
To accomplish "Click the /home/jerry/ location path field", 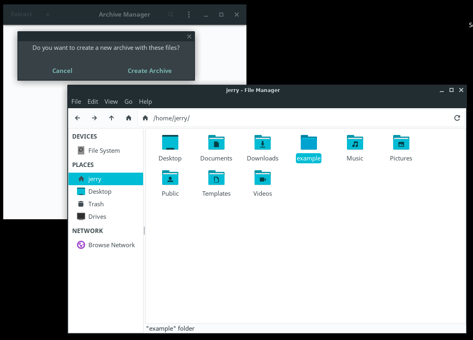I will (x=300, y=118).
